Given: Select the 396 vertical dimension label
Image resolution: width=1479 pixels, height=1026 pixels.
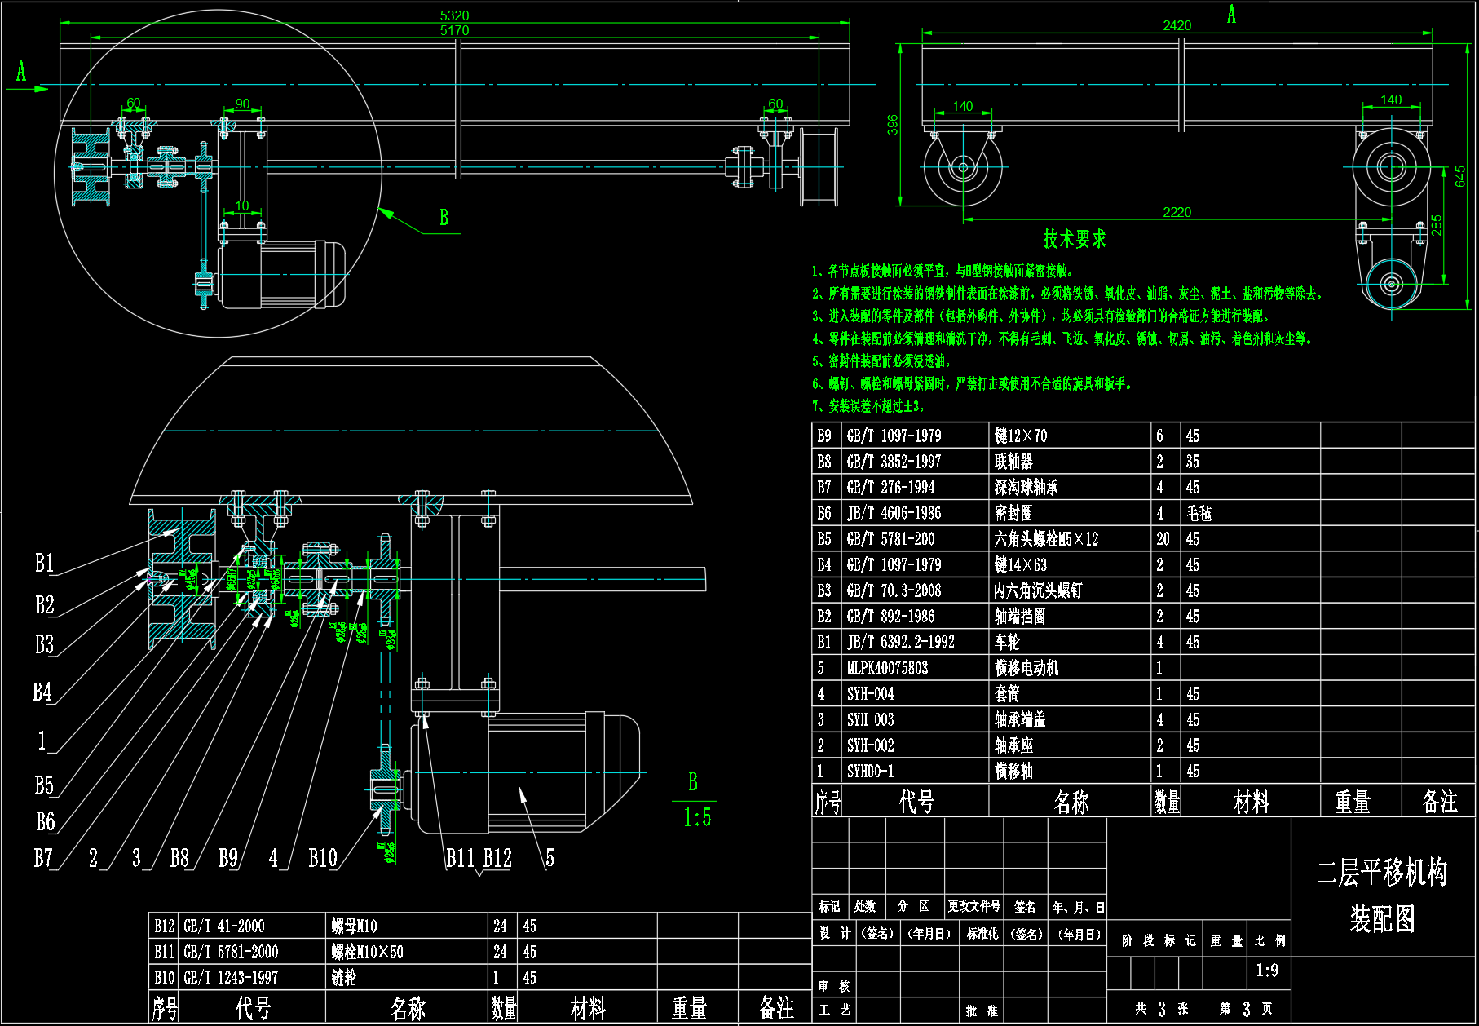Looking at the screenshot, I should coord(893,125).
